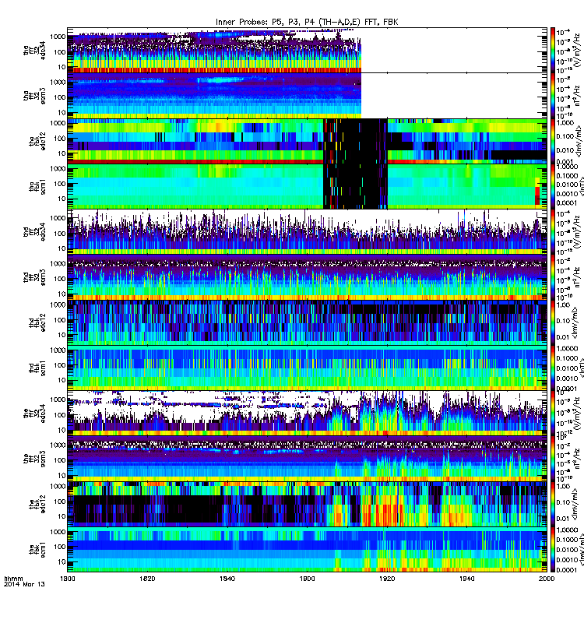The image size is (584, 623).
Task: Click inside the the fff_32 edc34 spectrogram
Action: point(307,413)
